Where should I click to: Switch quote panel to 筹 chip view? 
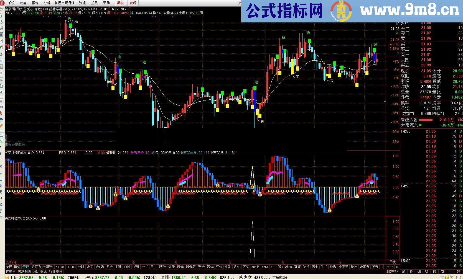[x=459, y=272]
